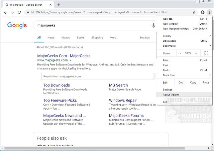Click the vertical scrollbar down arrow
Image resolution: width=214 pixels, height=151 pixels.
tap(213, 144)
